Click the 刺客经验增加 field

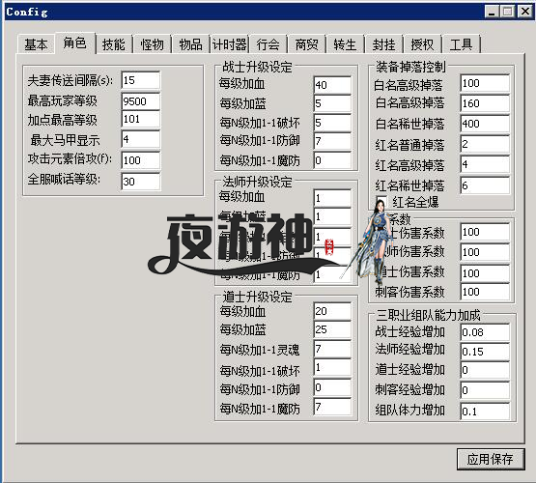485,390
